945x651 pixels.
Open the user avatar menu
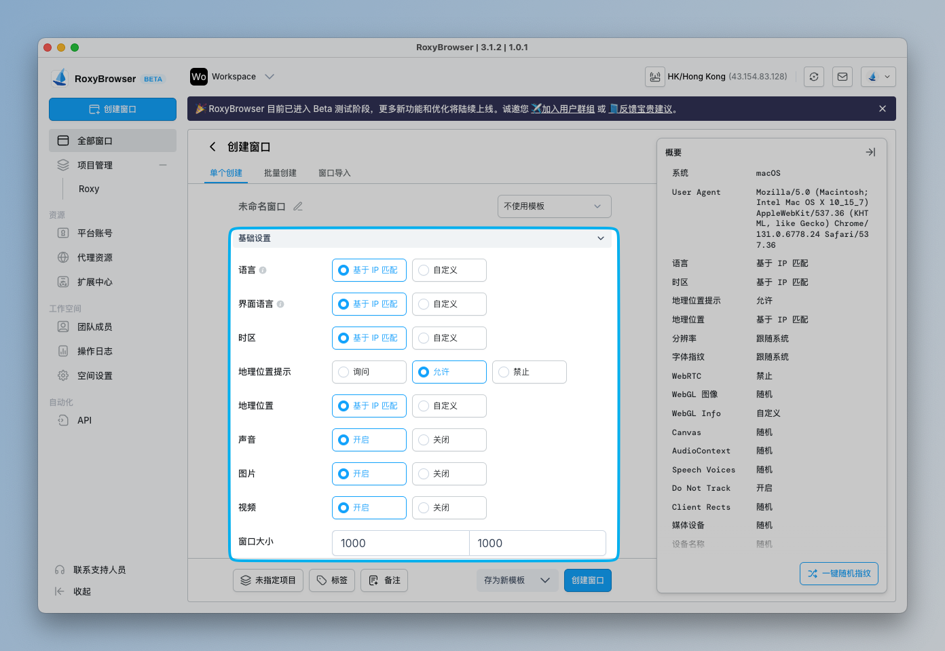[878, 77]
